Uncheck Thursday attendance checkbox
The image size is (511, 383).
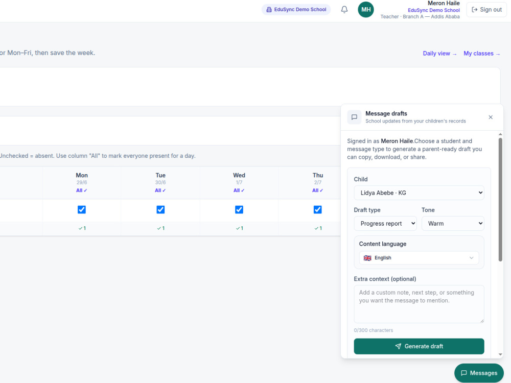pyautogui.click(x=317, y=209)
